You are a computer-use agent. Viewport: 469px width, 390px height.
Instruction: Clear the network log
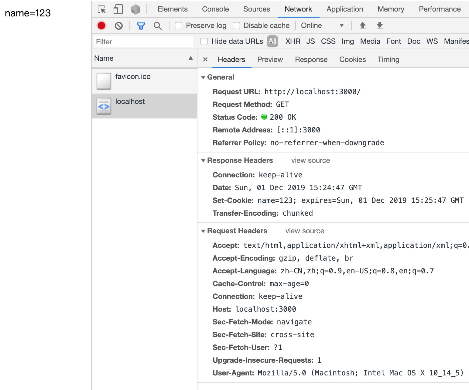(x=119, y=26)
